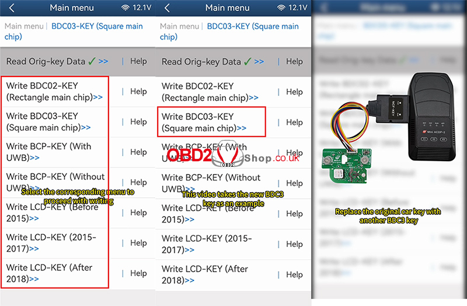Image resolution: width=467 pixels, height=306 pixels.
Task: Open Help for Write BDC03-KEY, left screen
Action: pos(138,121)
